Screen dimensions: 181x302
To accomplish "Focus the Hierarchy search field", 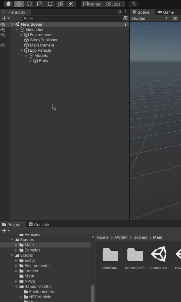I will pyautogui.click(x=72, y=18).
